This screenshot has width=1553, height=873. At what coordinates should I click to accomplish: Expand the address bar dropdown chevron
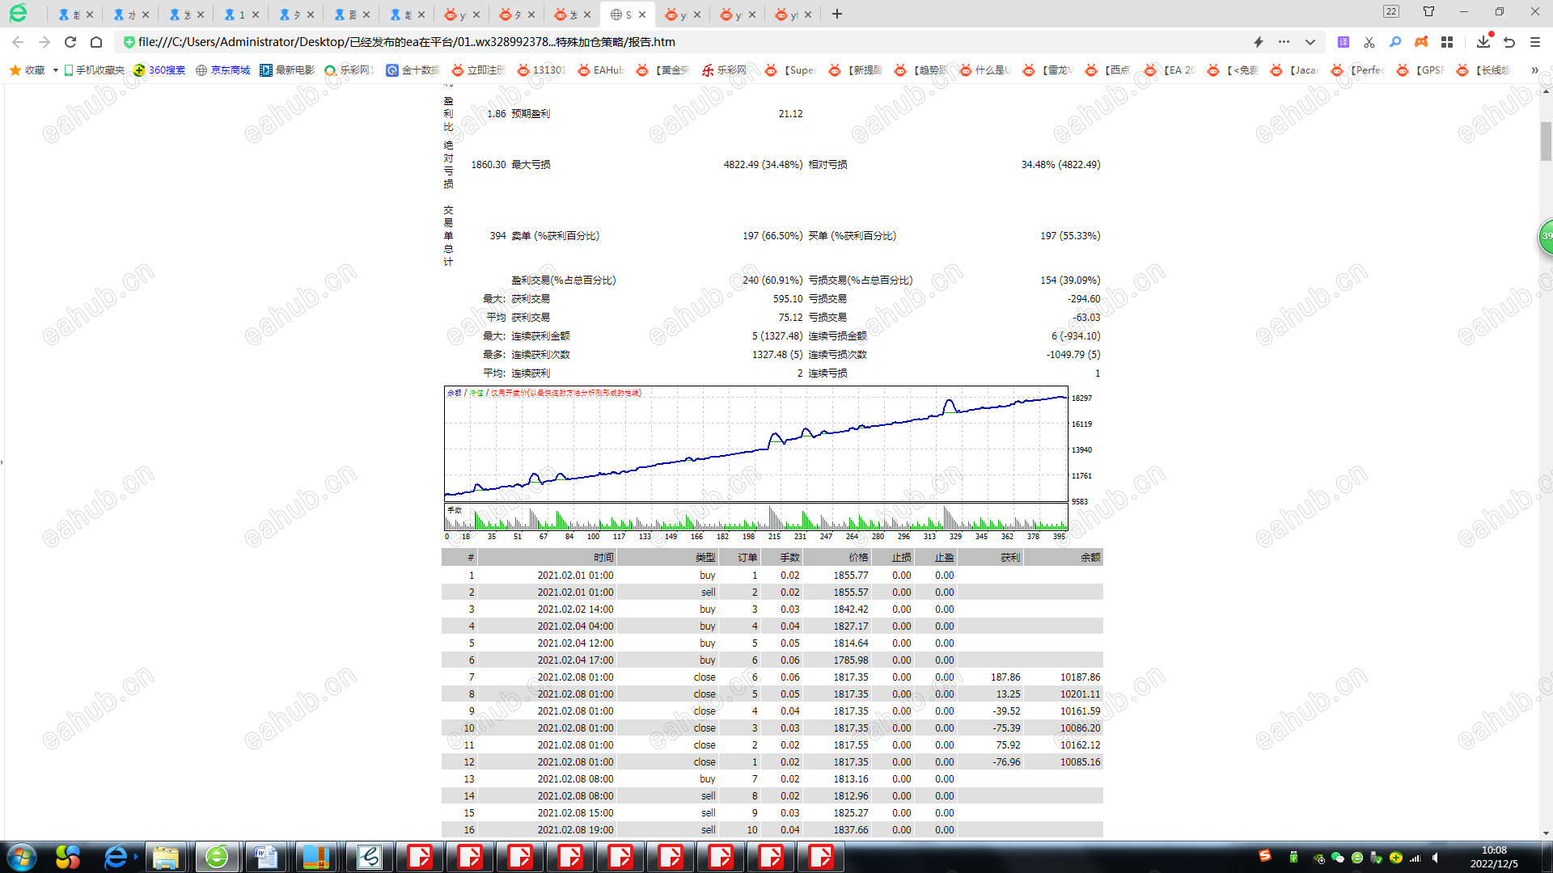pos(1310,42)
